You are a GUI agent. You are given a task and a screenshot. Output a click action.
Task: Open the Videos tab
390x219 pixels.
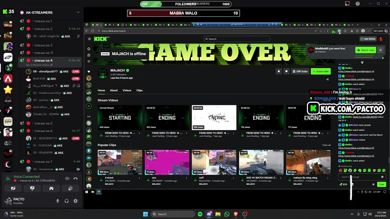127,90
